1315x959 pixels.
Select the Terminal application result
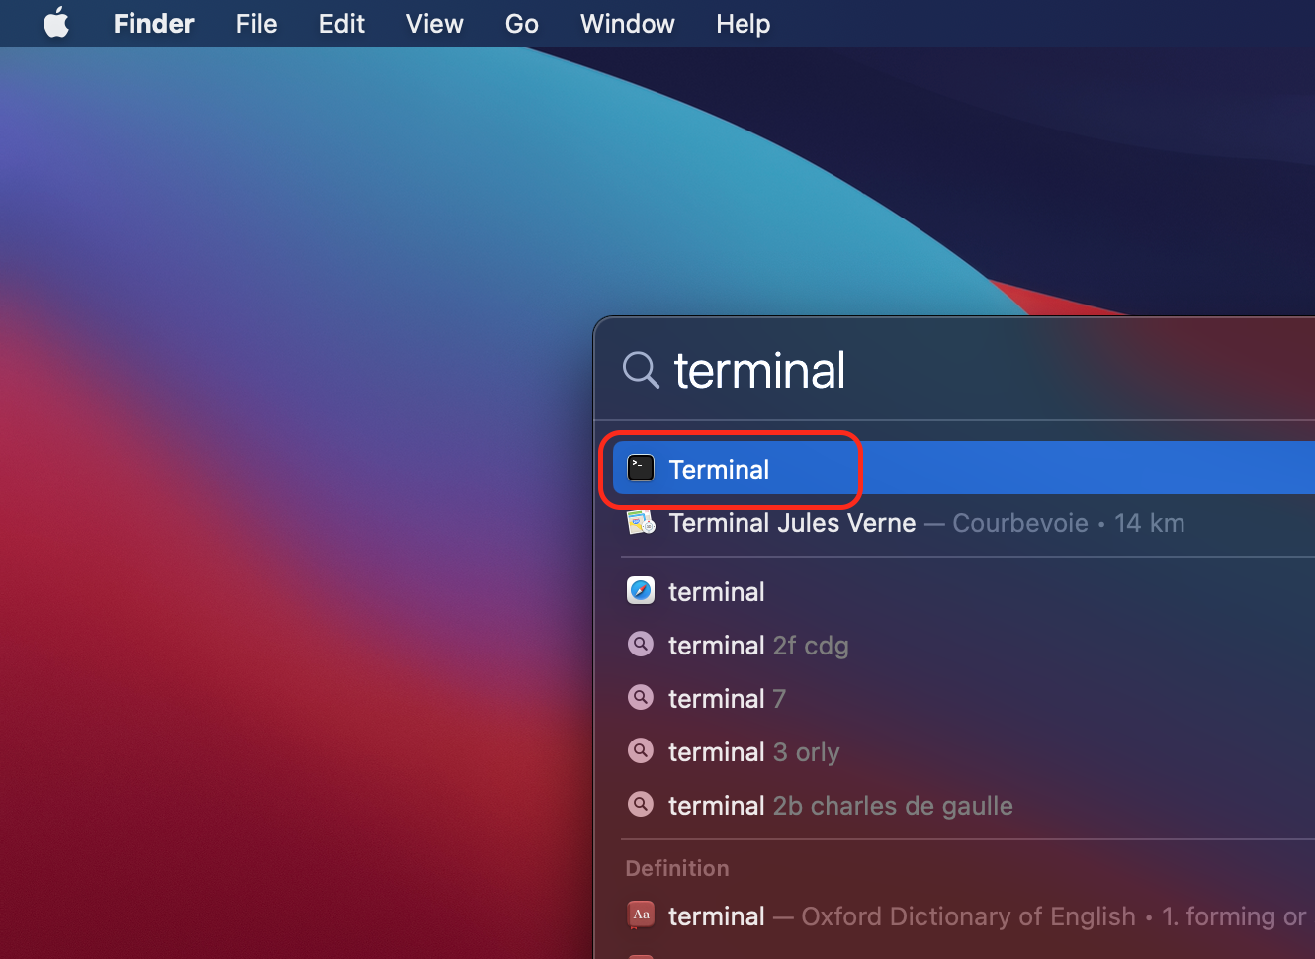(964, 468)
